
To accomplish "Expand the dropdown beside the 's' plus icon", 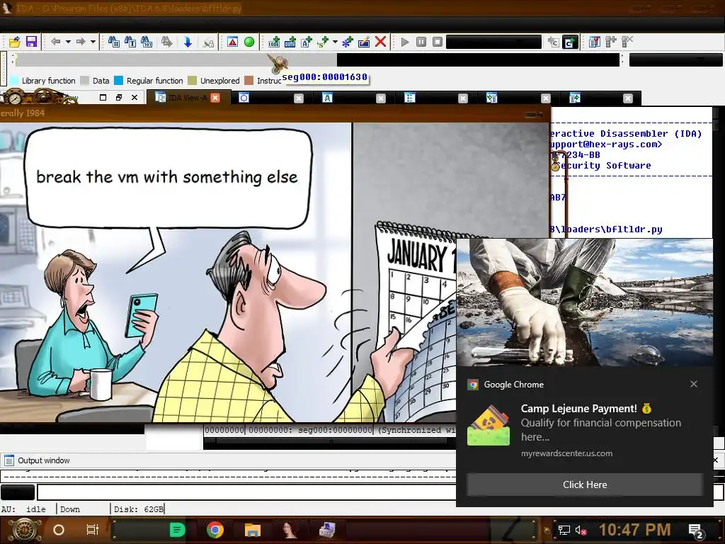I will coord(335,42).
